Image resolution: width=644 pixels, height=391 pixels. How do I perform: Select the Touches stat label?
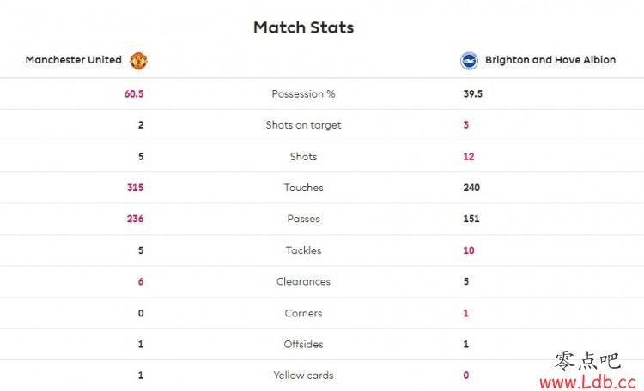tap(303, 188)
